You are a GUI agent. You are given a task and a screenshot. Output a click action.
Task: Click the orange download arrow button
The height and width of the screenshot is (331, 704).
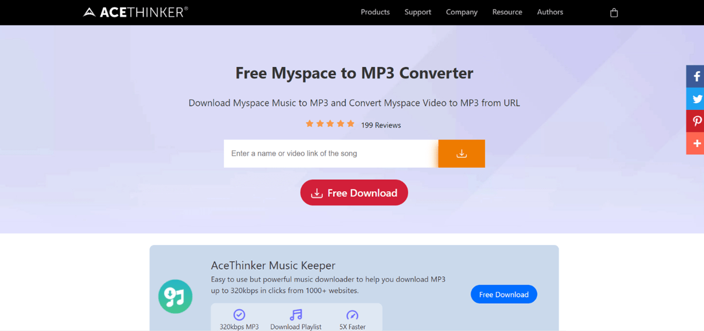click(462, 154)
